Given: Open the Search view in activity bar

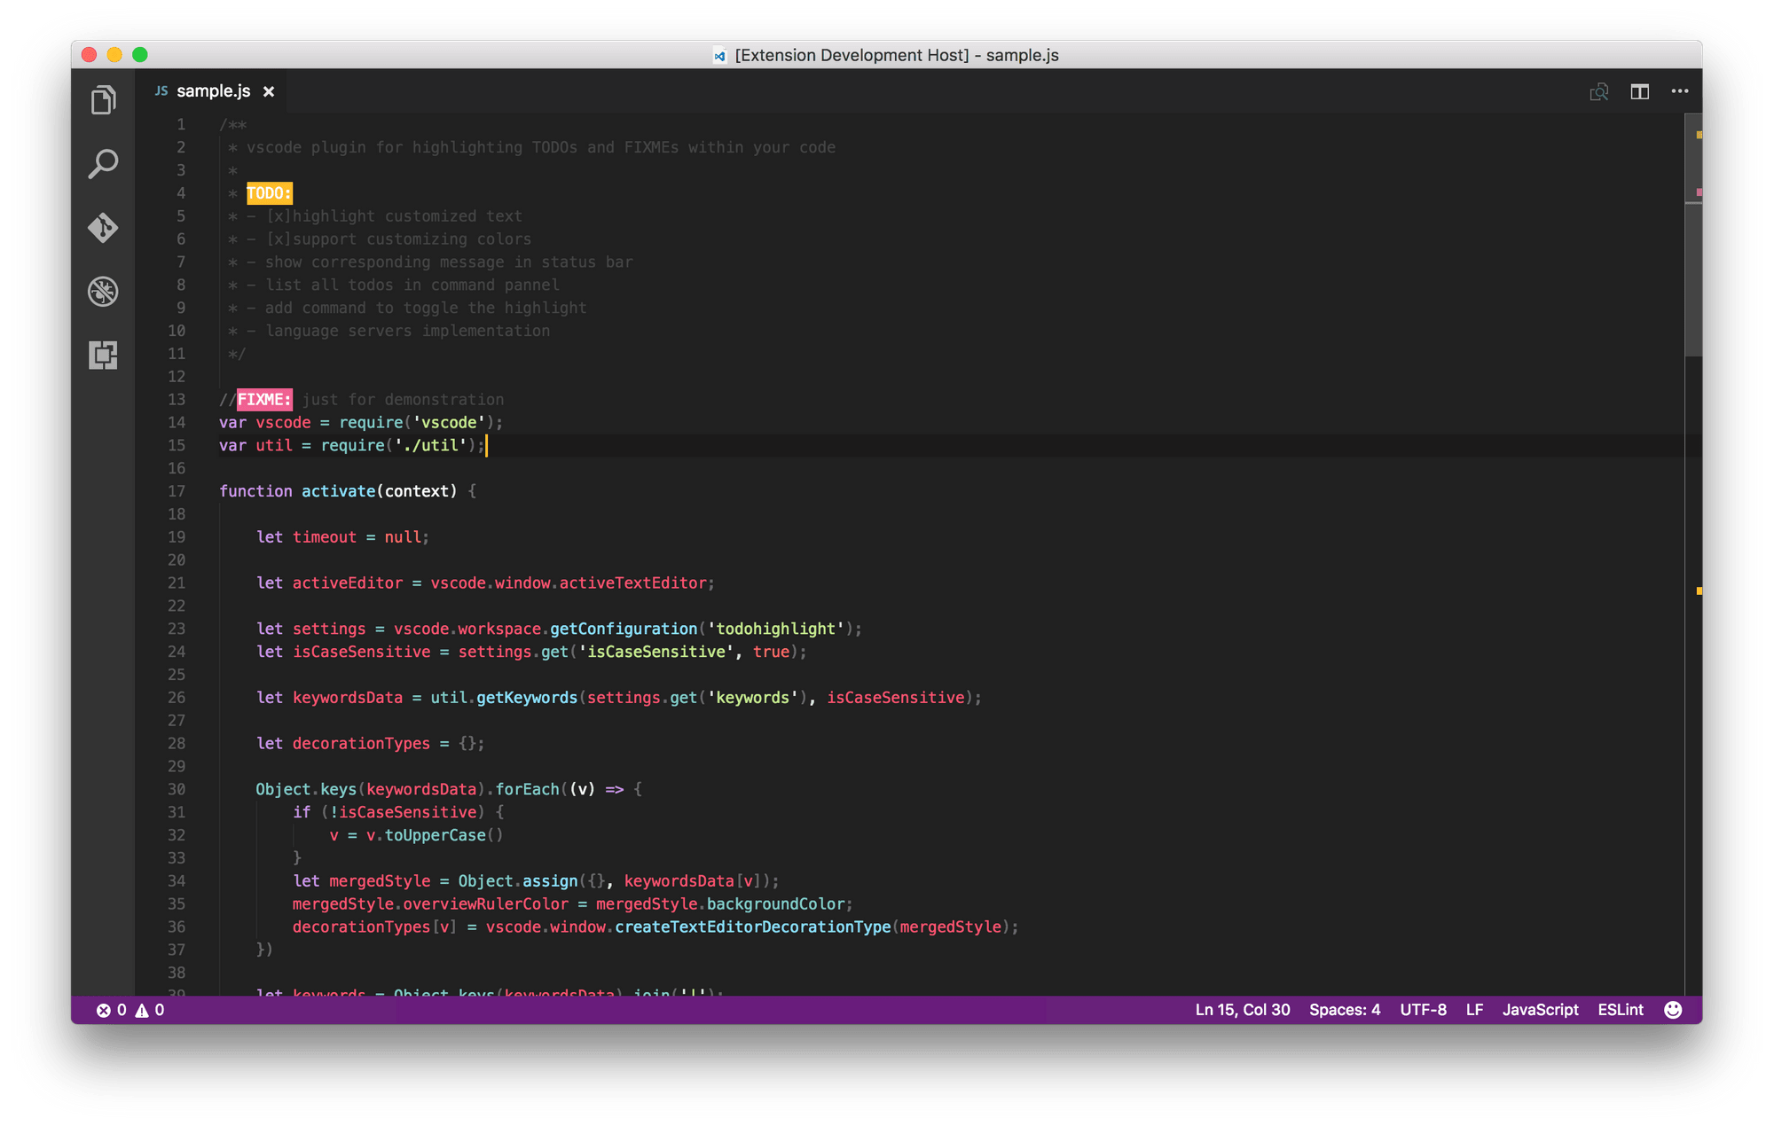Looking at the screenshot, I should [103, 164].
